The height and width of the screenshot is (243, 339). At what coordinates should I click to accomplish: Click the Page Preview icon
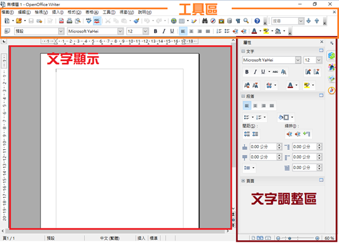pyautogui.click(x=78, y=21)
